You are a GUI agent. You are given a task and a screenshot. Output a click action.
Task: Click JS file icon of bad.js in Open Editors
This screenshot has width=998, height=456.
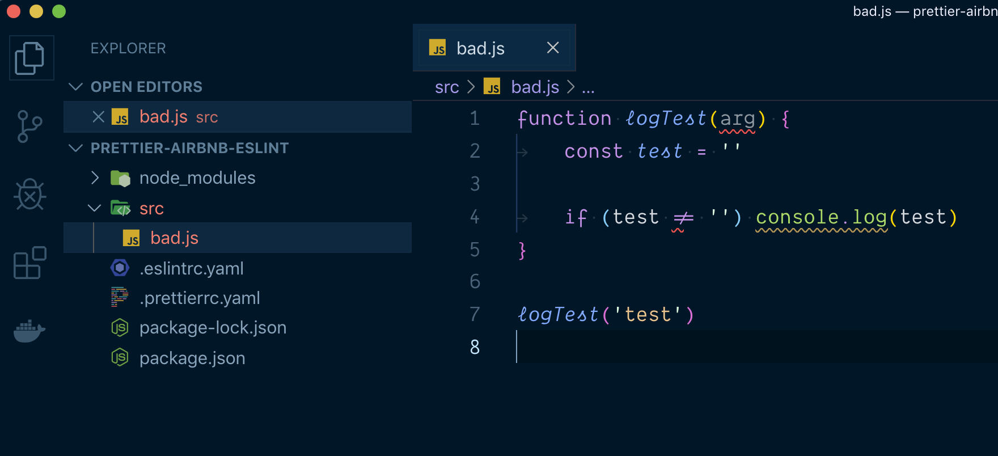point(120,117)
